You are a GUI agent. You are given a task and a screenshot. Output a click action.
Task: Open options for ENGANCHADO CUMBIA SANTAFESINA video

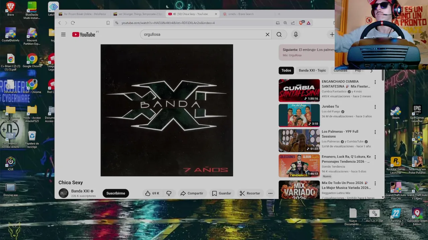point(375,82)
